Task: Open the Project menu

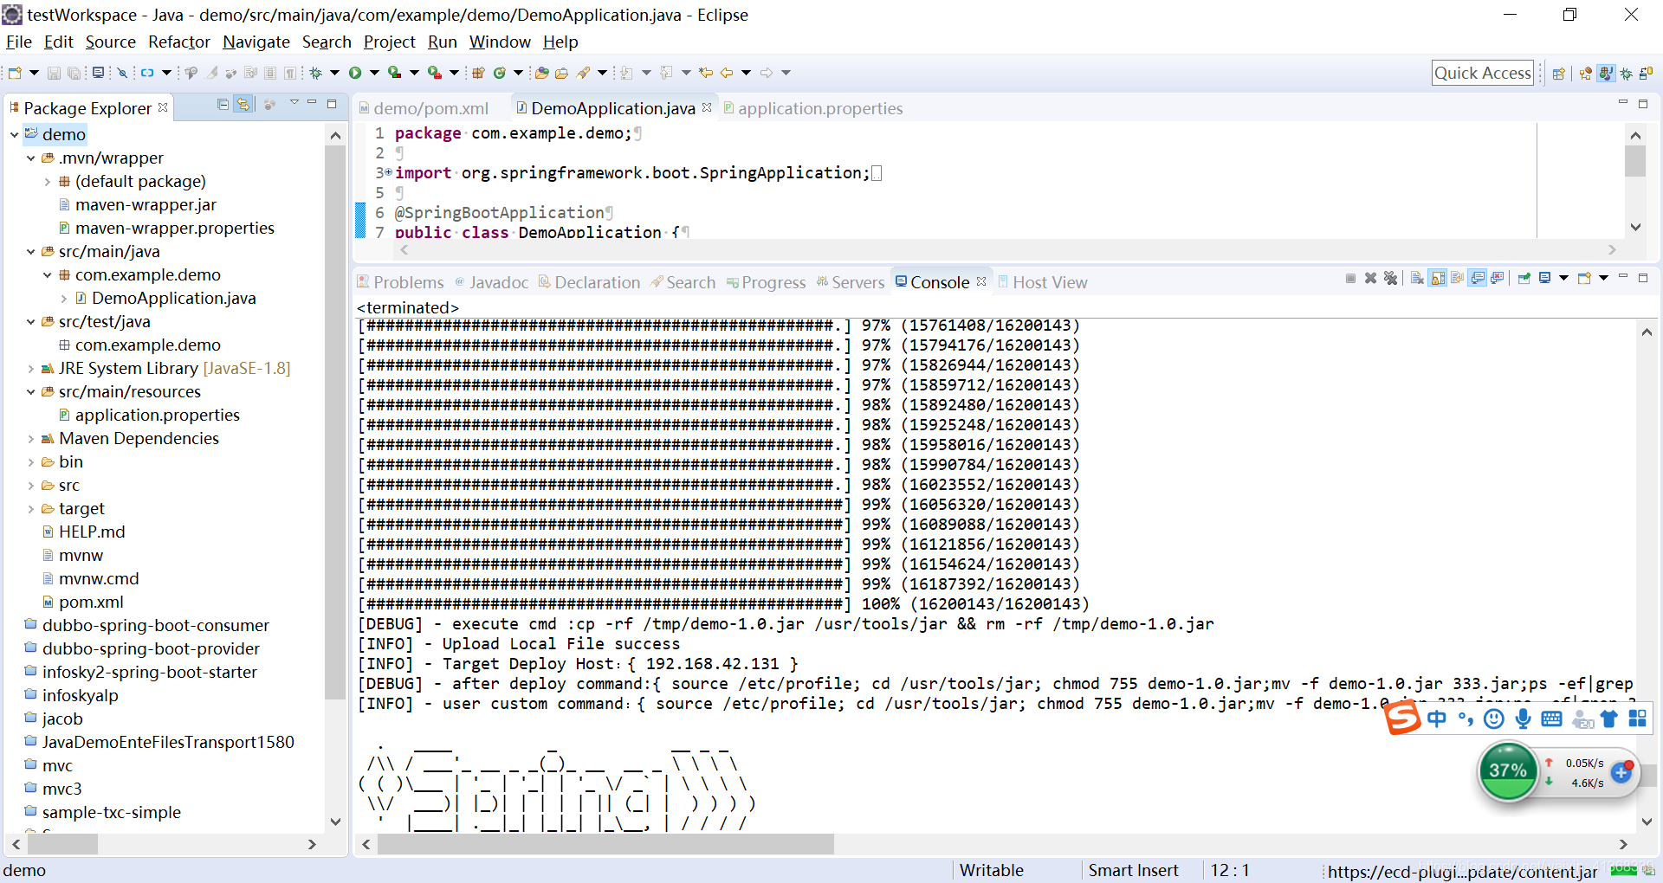Action: tap(390, 42)
